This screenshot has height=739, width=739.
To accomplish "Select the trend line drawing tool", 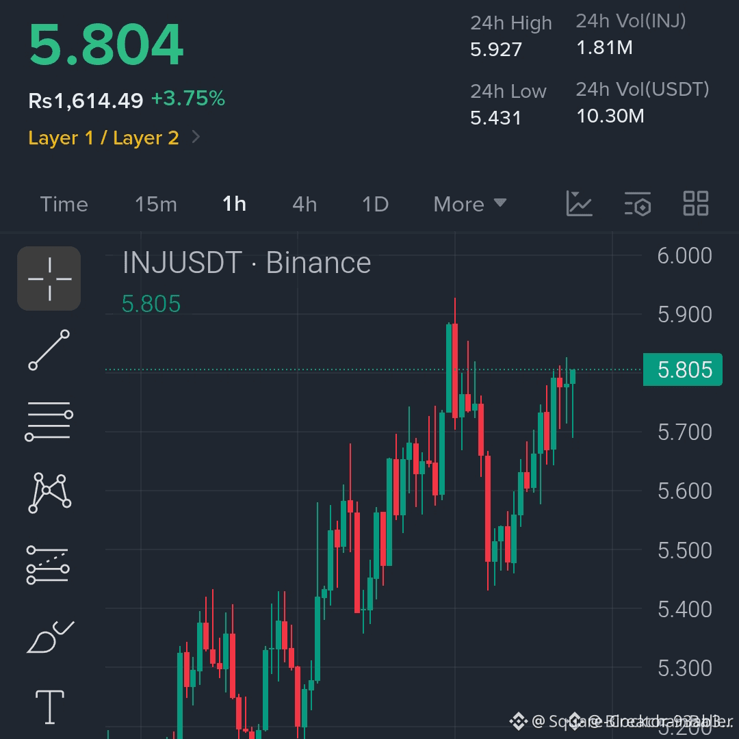I will pyautogui.click(x=49, y=350).
